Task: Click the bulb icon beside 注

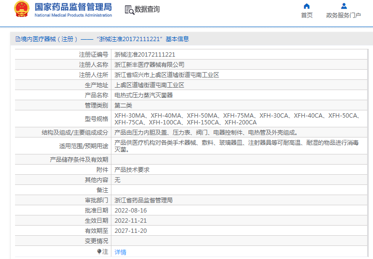Action: pos(99,251)
